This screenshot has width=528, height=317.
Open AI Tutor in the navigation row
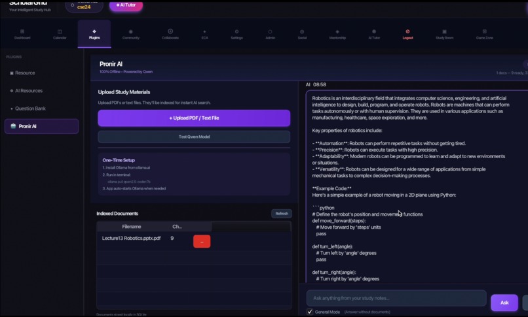click(x=374, y=34)
